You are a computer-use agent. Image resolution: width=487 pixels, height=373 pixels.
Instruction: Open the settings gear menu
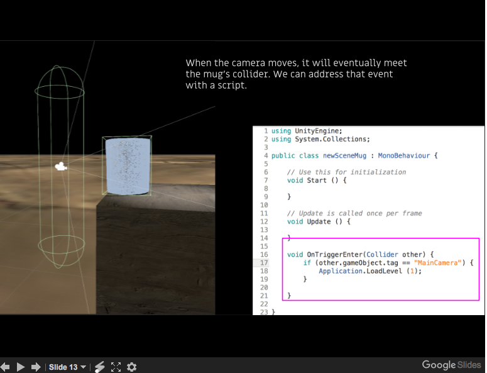point(132,367)
